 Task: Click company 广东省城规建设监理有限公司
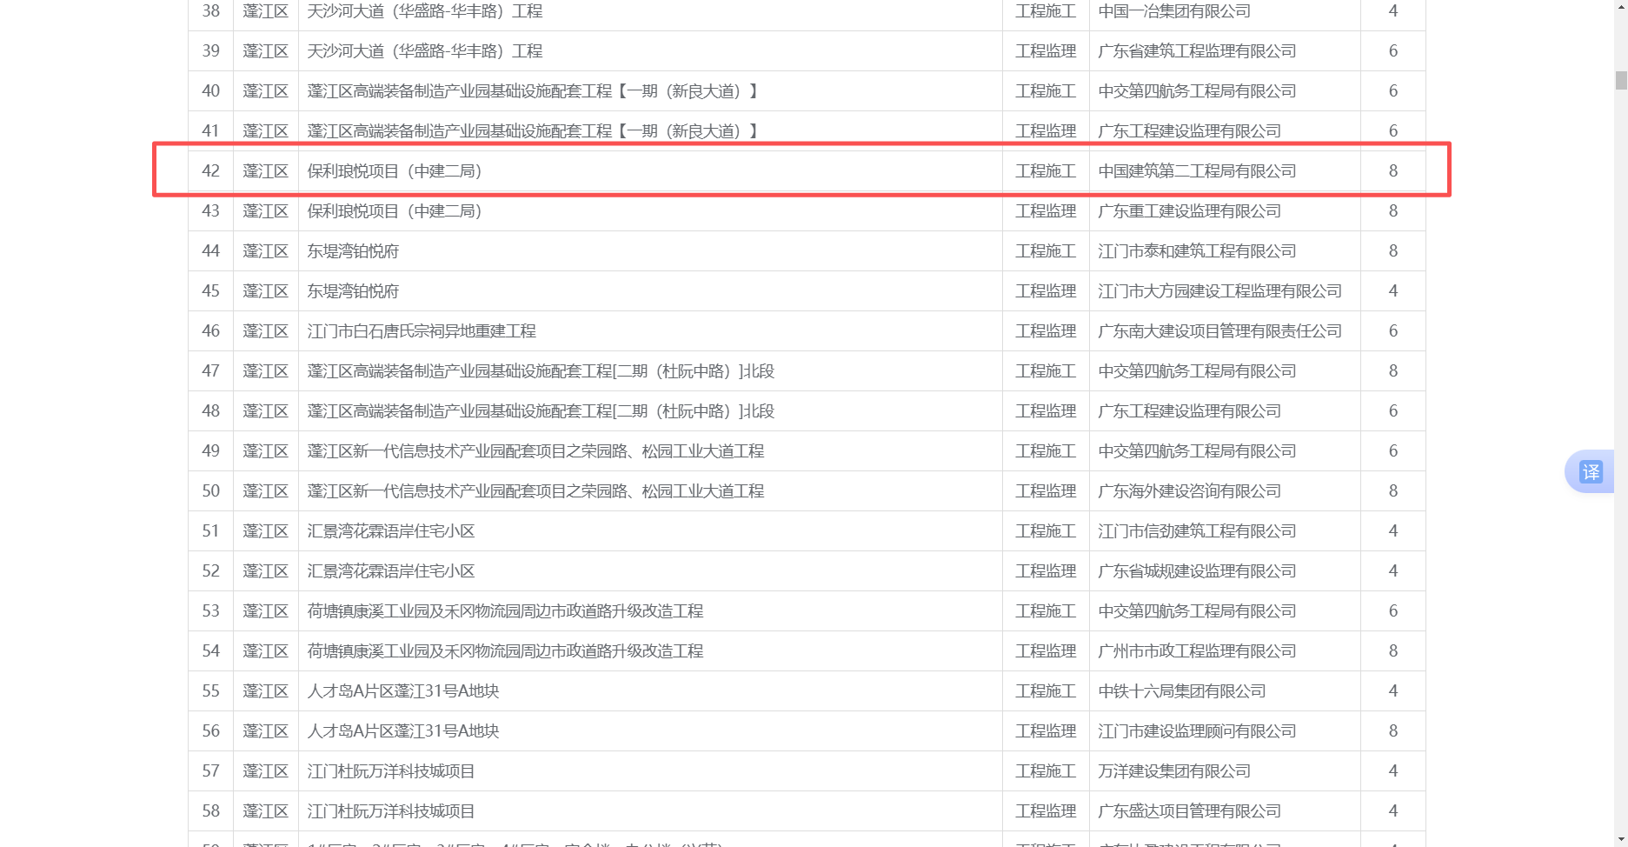coord(1197,571)
